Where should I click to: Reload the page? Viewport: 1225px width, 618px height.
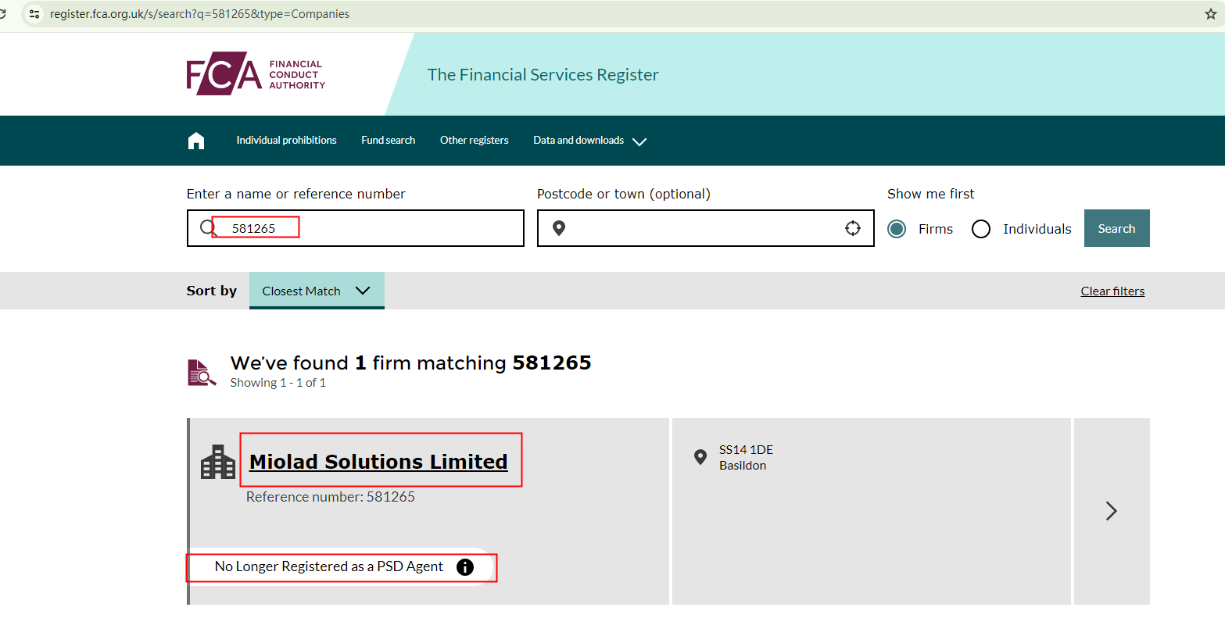click(4, 14)
